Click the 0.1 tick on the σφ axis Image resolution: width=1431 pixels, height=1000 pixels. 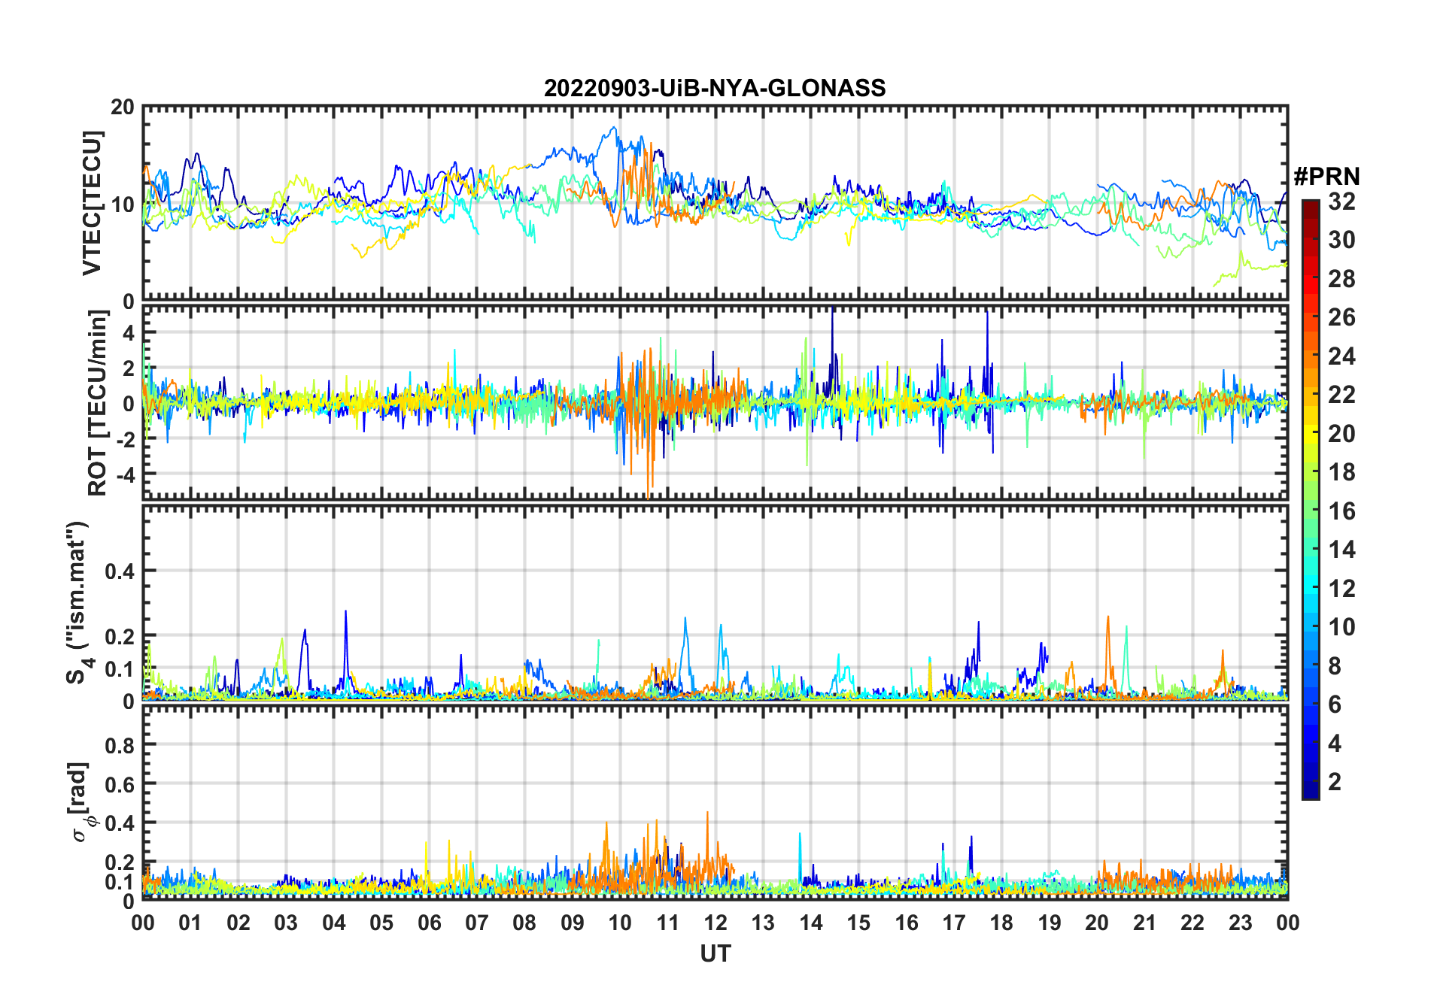[120, 881]
